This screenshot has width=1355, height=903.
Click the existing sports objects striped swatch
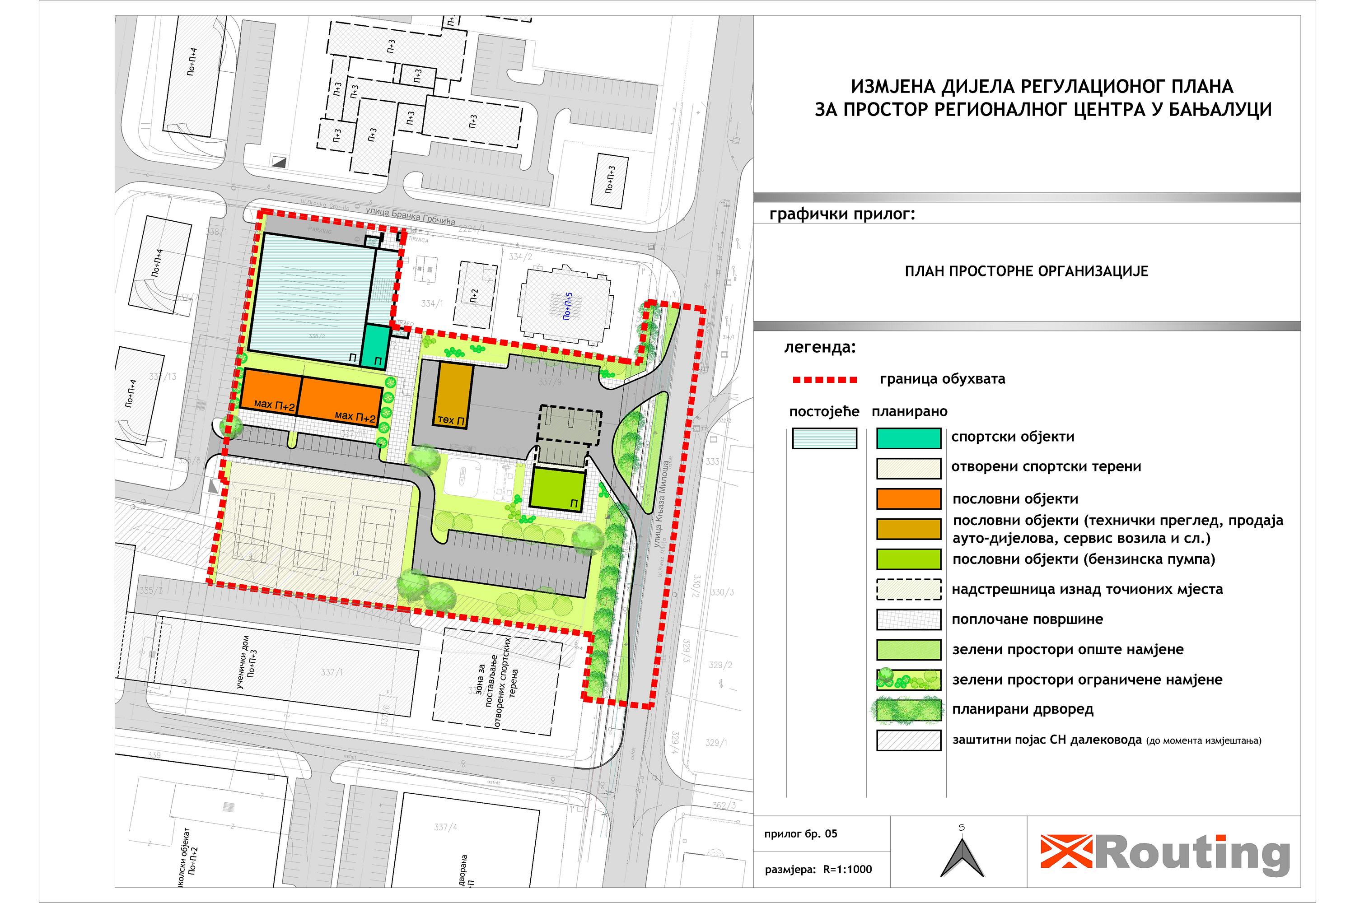(x=824, y=438)
